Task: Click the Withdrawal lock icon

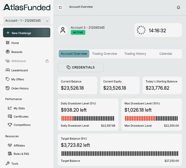Action: pos(47,61)
